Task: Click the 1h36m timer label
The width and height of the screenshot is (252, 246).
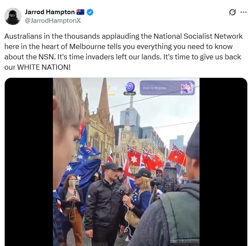Action: (129, 93)
